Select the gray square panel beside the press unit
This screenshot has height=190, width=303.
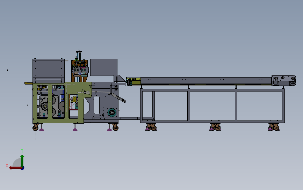(x=104, y=67)
